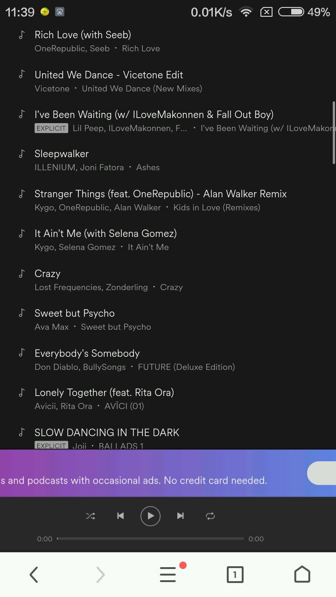336x597 pixels.
Task: Play the song Sweet but Psycho
Action: (x=75, y=313)
